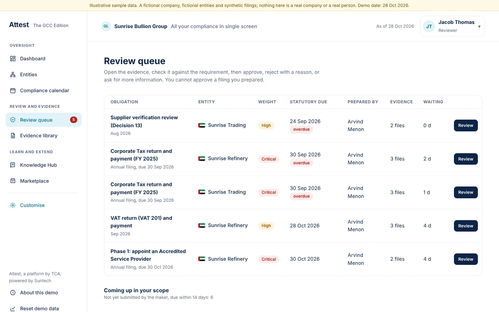Click the Customise gear icon
The image size is (499, 312).
13,205
